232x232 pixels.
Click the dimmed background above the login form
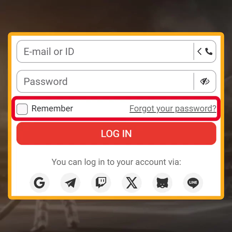point(116,16)
